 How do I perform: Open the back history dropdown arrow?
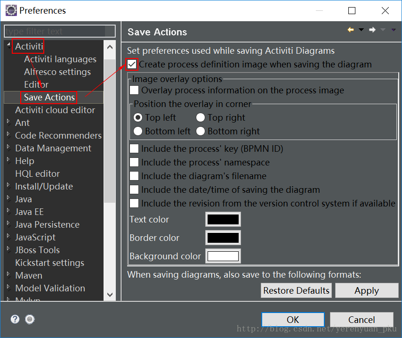pos(361,30)
